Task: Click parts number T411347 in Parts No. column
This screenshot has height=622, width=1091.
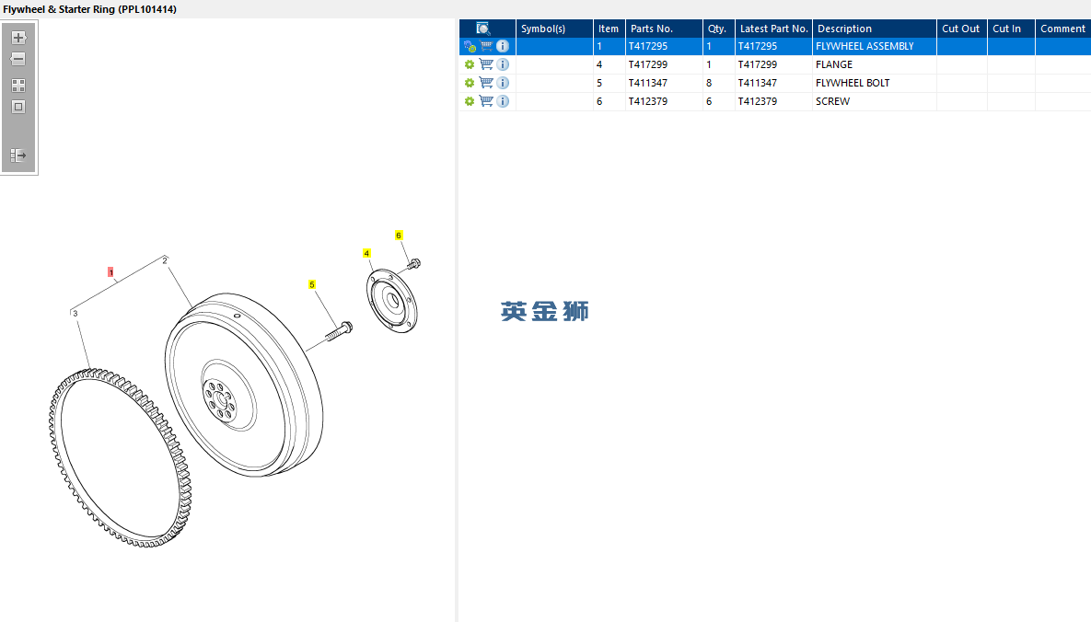Action: tap(648, 83)
